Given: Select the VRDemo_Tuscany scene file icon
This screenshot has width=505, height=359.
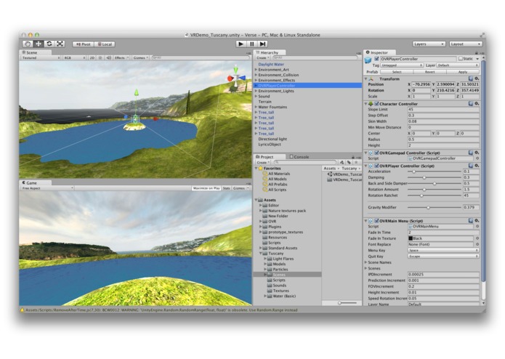Looking at the screenshot, I should 330,174.
